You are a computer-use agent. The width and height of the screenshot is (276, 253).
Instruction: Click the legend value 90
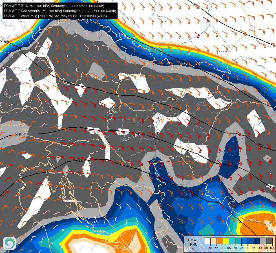(260, 248)
